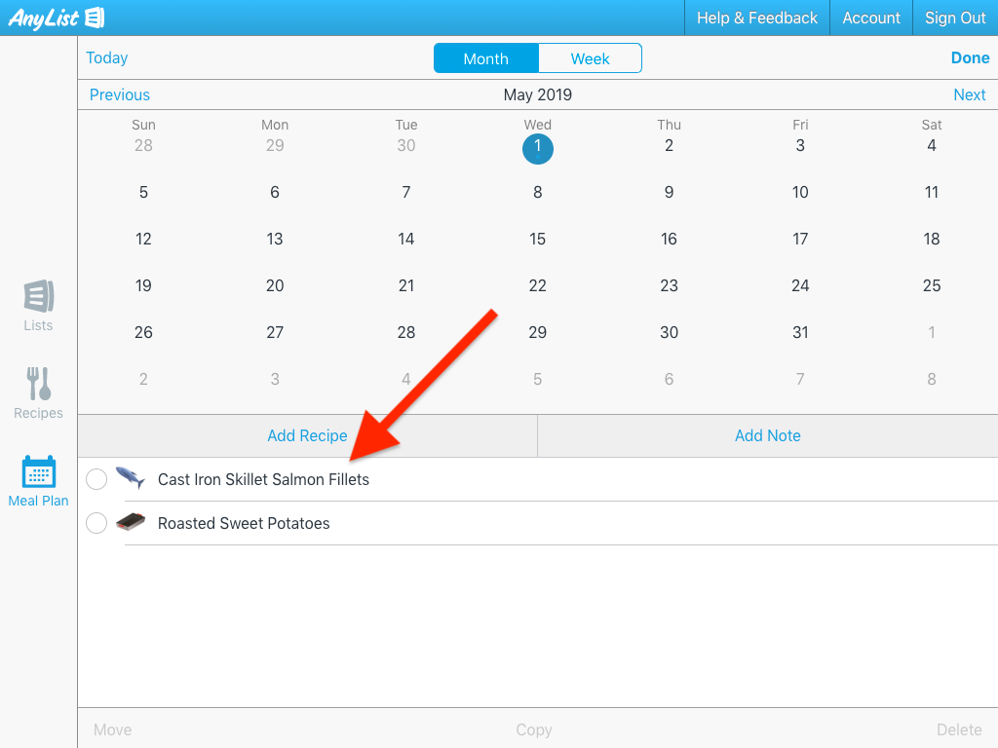Viewport: 998px width, 748px height.
Task: Switch to the Month view
Action: pos(485,58)
